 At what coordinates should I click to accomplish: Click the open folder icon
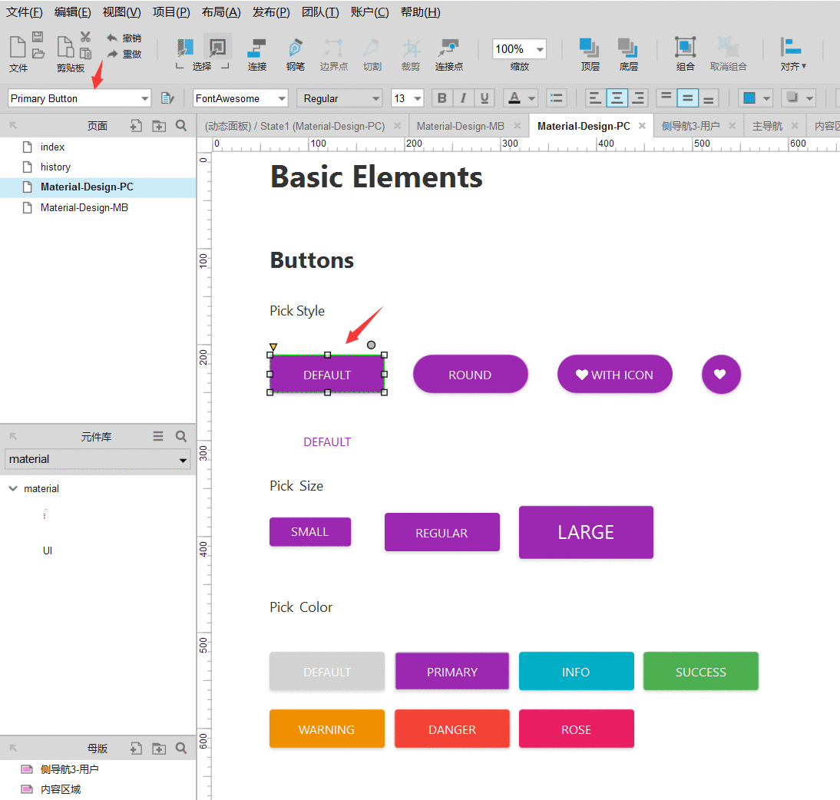click(38, 54)
